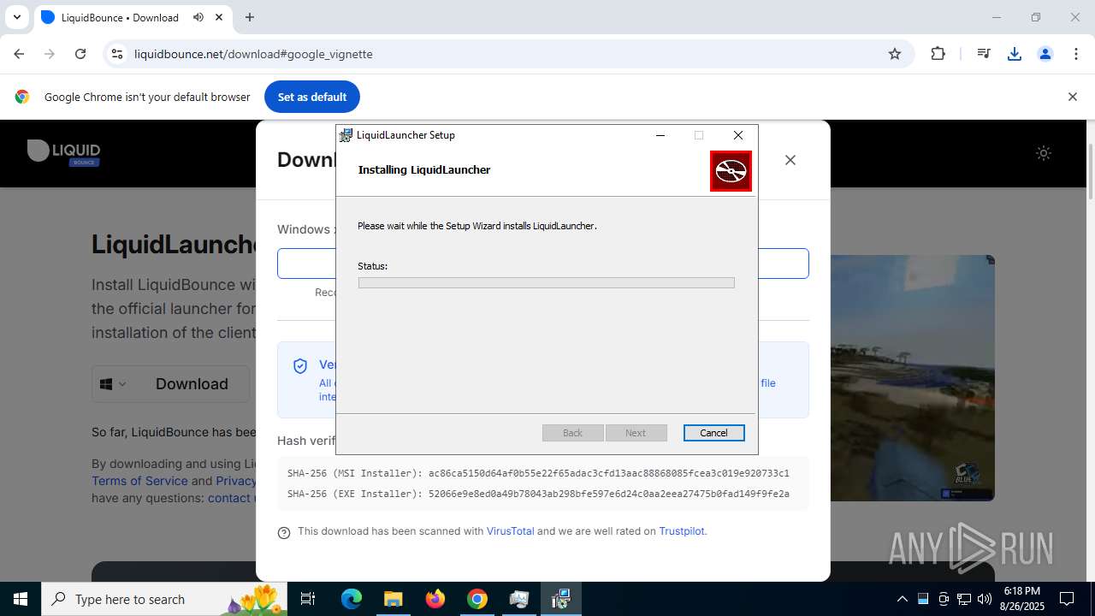Select the LiquidBounce • Download tab

120,17
